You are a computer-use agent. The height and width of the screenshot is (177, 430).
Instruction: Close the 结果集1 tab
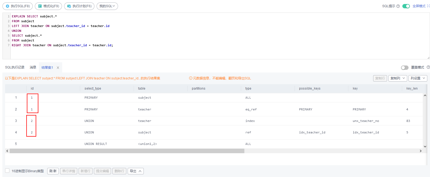pyautogui.click(x=58, y=68)
